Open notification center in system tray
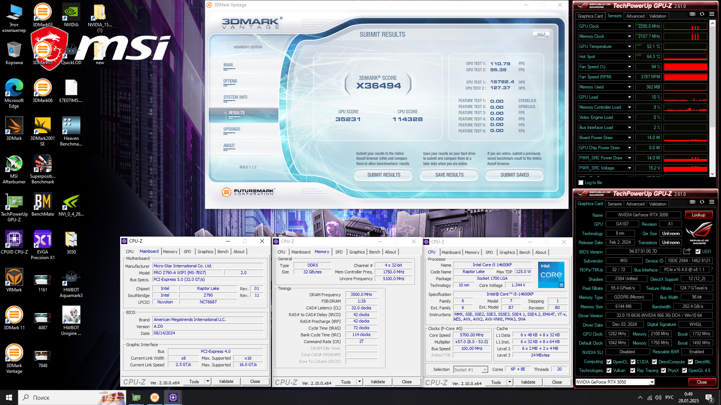The height and width of the screenshot is (405, 721). click(x=709, y=397)
